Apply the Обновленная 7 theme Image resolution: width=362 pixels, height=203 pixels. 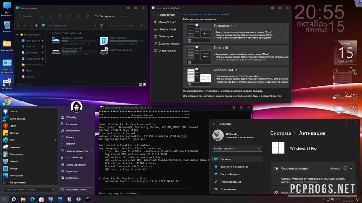tap(236, 77)
